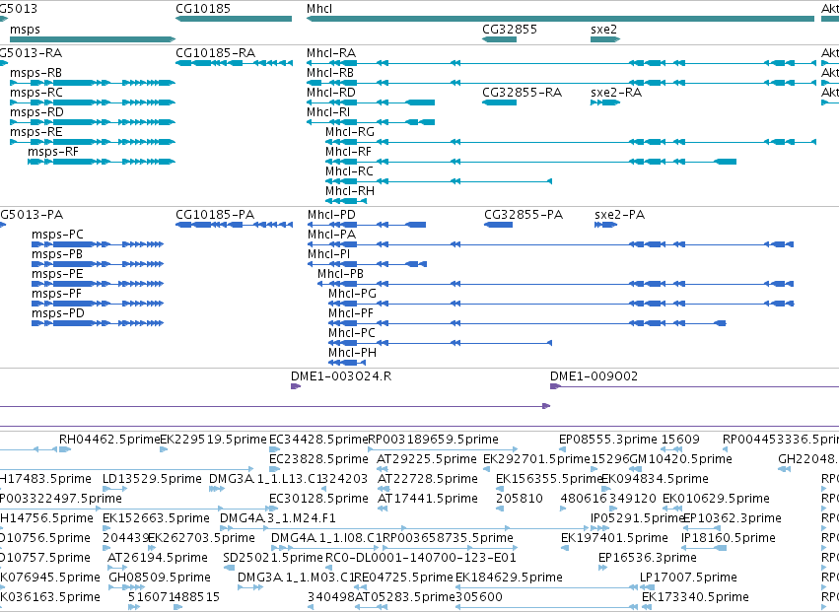Select EST AT17441.5prime
Screen dimensions: 839x612
(x=428, y=499)
